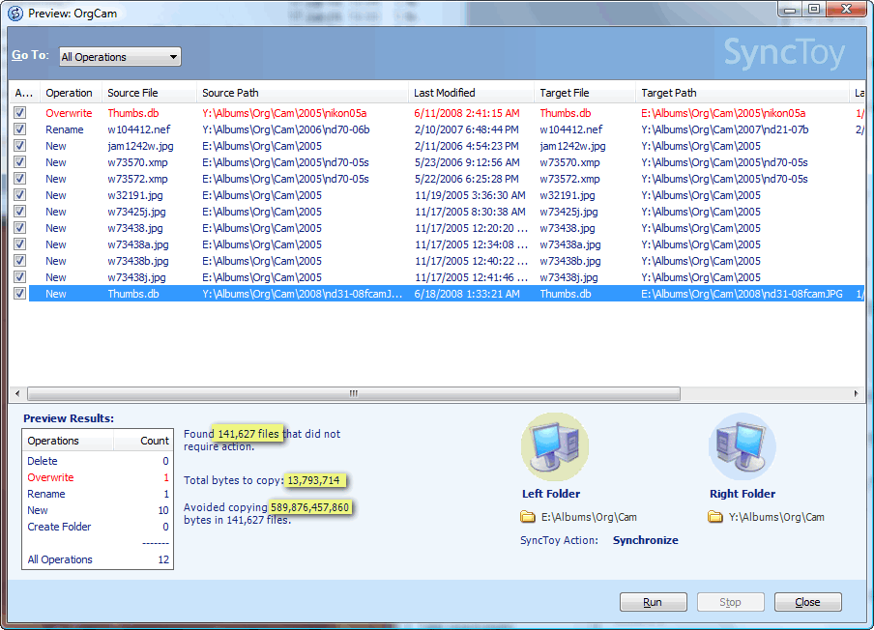Select source file w73425j.jpg
874x630 pixels.
(x=136, y=212)
